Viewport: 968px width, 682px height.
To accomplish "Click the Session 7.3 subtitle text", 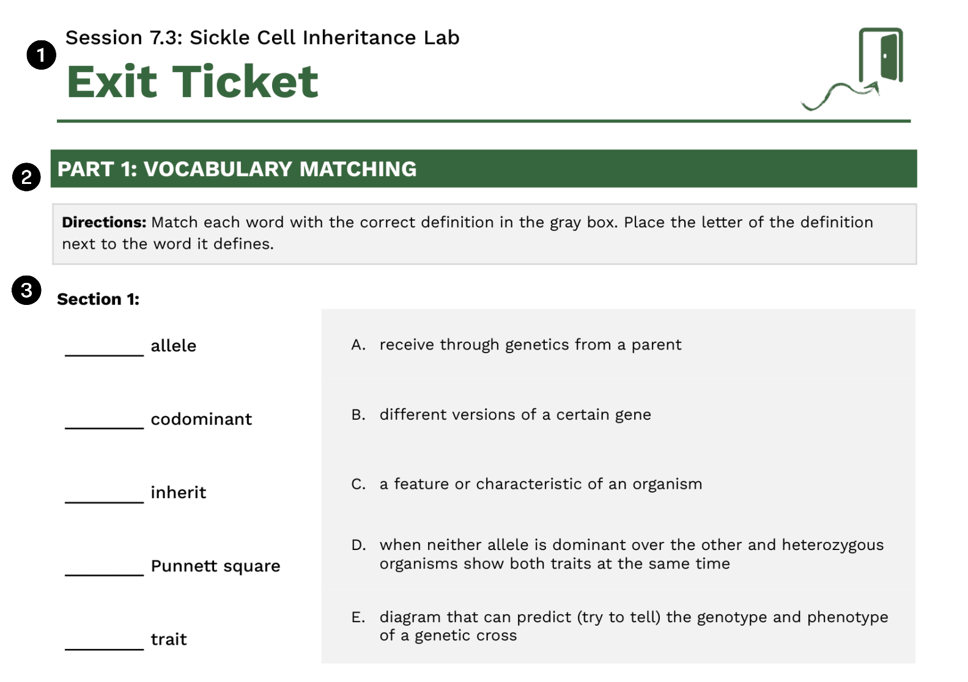I will click(x=262, y=38).
